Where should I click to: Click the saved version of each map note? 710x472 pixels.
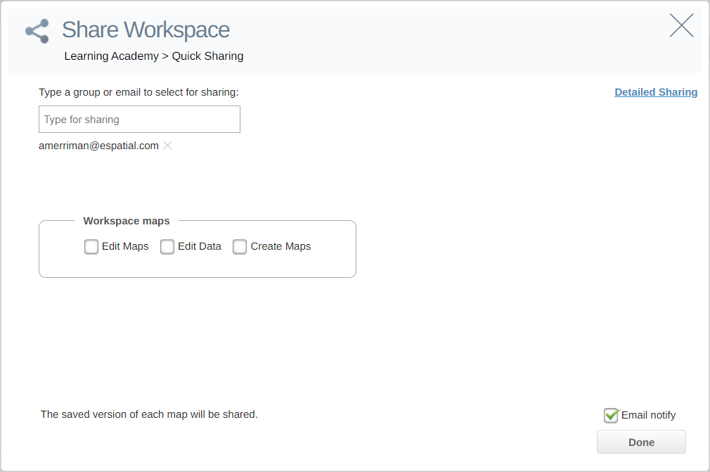[149, 414]
